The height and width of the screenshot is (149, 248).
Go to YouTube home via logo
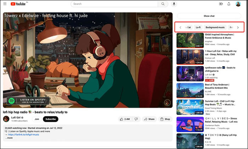pos(18,4)
